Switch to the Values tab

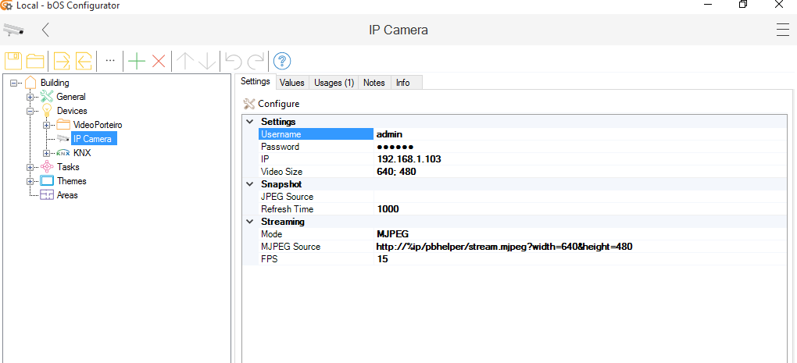[x=291, y=83]
